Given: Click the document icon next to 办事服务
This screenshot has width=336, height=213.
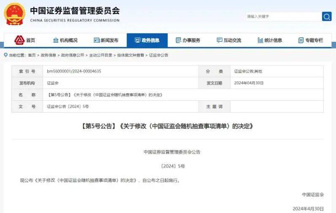Looking at the screenshot, I should [178, 40].
